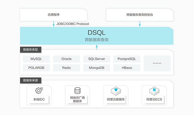Select the 应用程序 box
The width and height of the screenshot is (194, 115).
coord(54,15)
